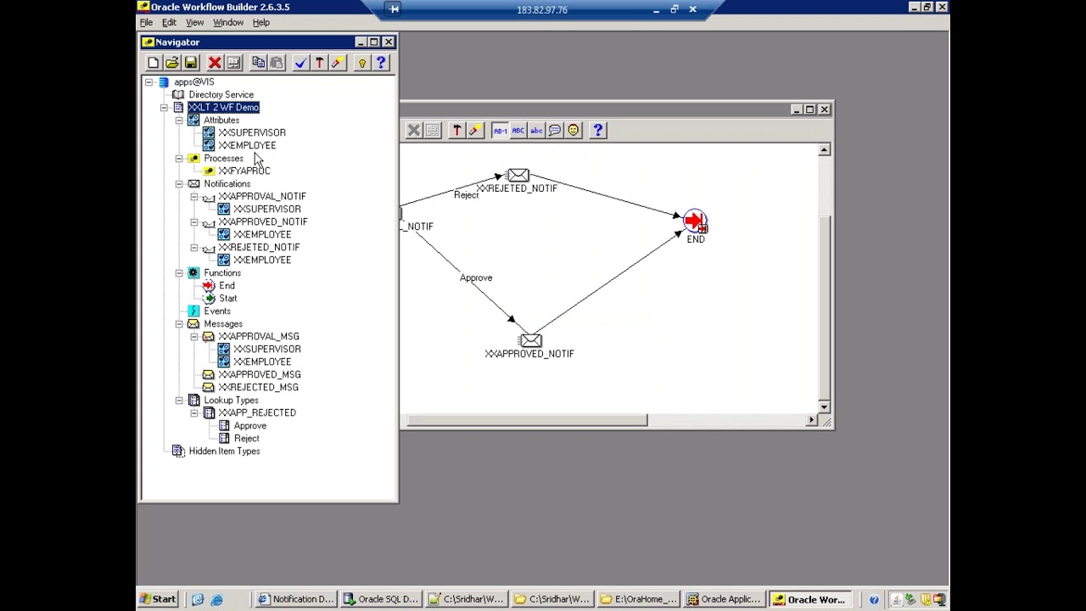Select XXAPPROVED_MSG message
Viewport: 1086px width, 611px height.
coord(260,374)
